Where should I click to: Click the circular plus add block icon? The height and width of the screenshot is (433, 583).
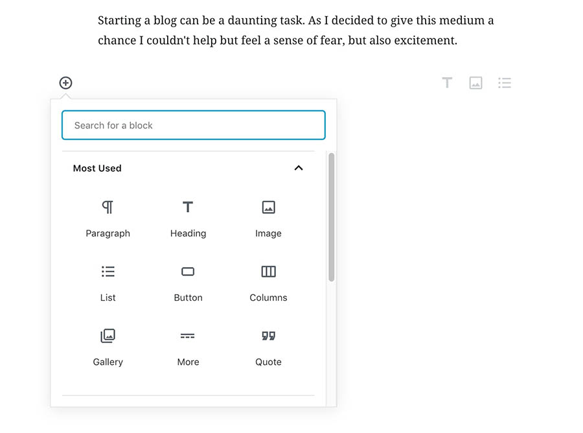click(66, 82)
